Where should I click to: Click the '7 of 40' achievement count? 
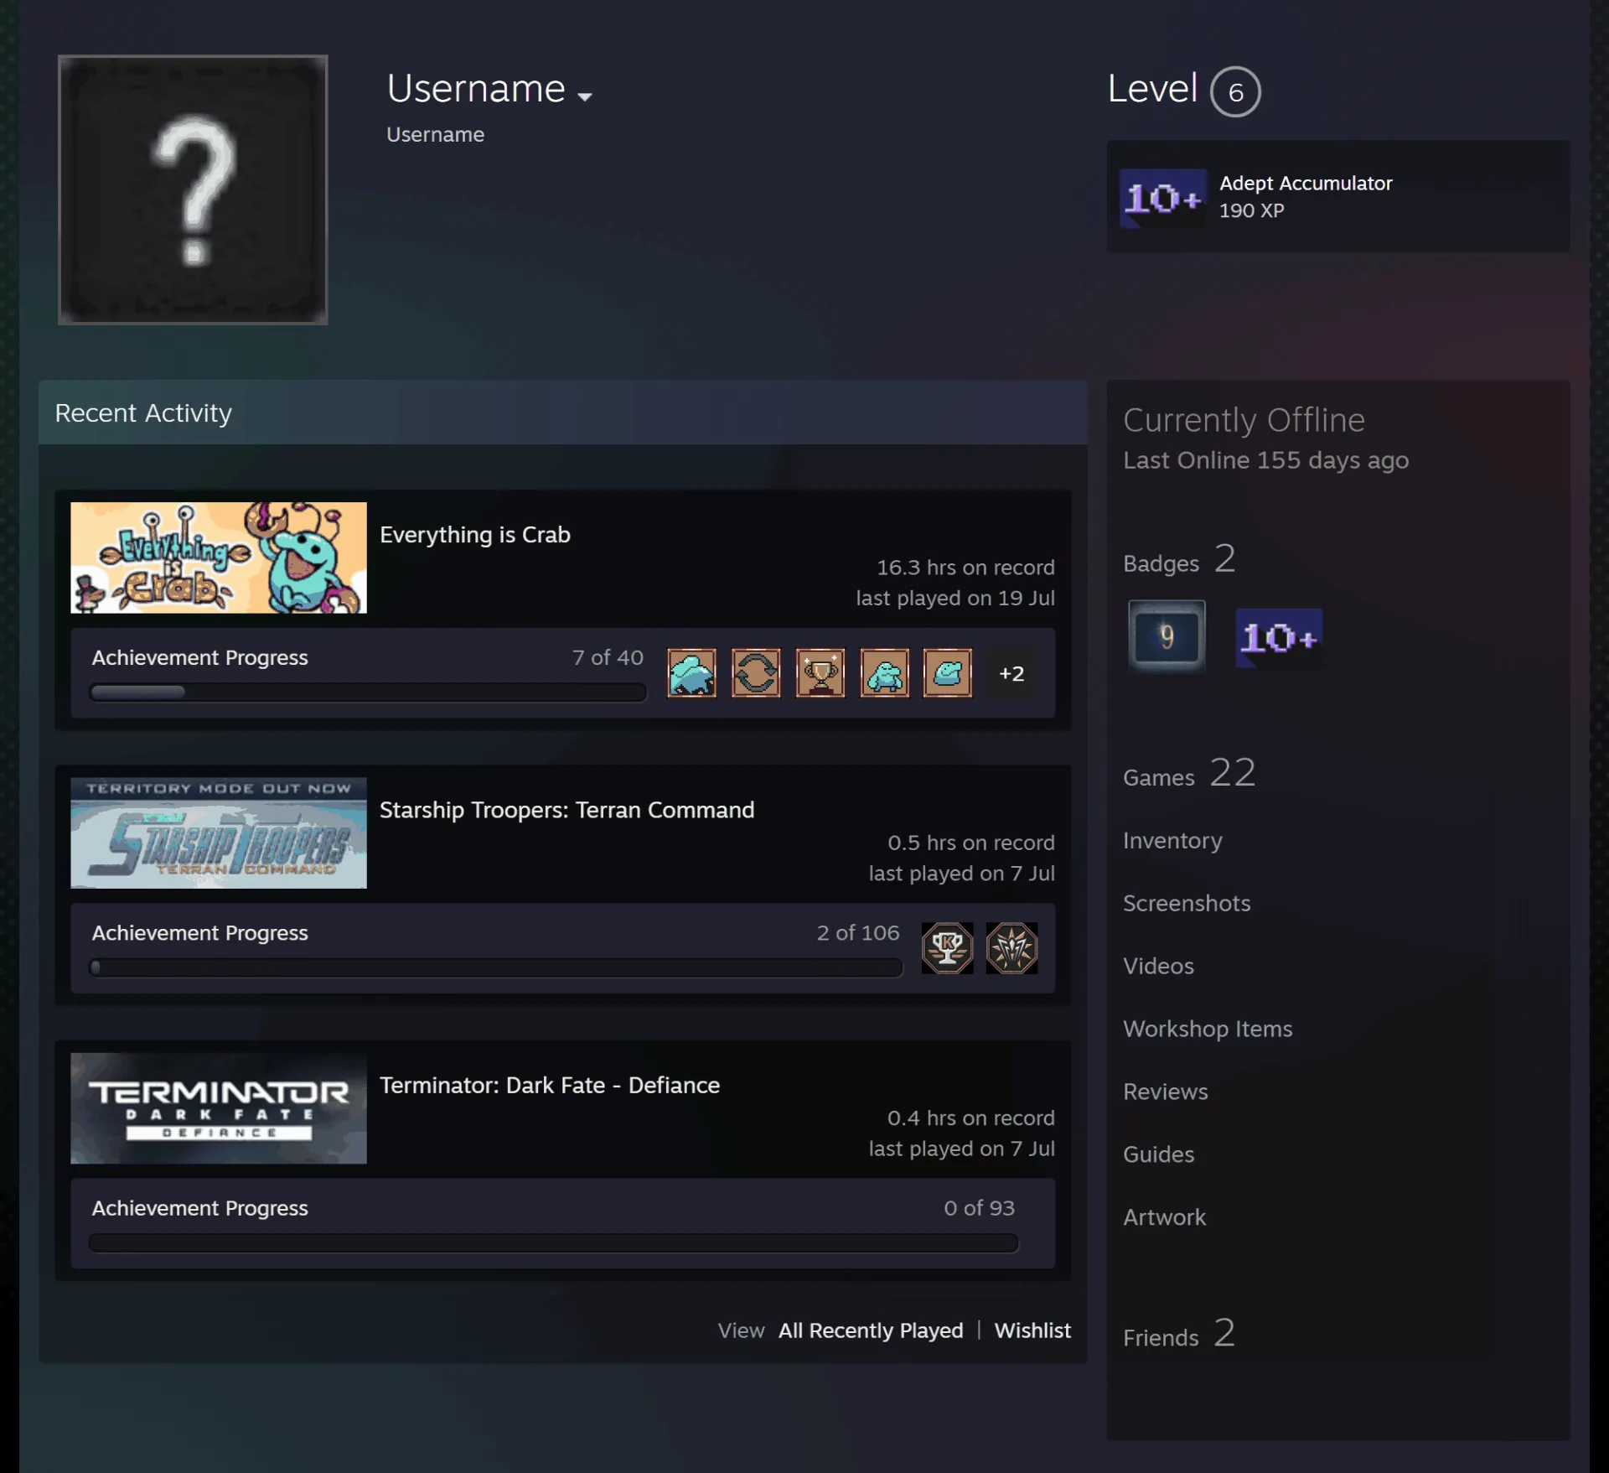coord(608,657)
